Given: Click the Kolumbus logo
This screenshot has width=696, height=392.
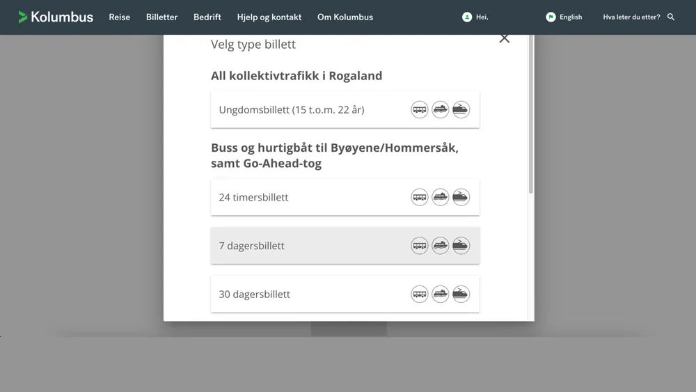Looking at the screenshot, I should [x=56, y=17].
